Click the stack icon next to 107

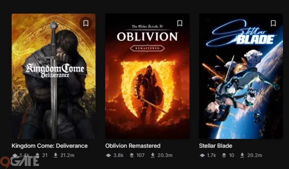pyautogui.click(x=131, y=155)
